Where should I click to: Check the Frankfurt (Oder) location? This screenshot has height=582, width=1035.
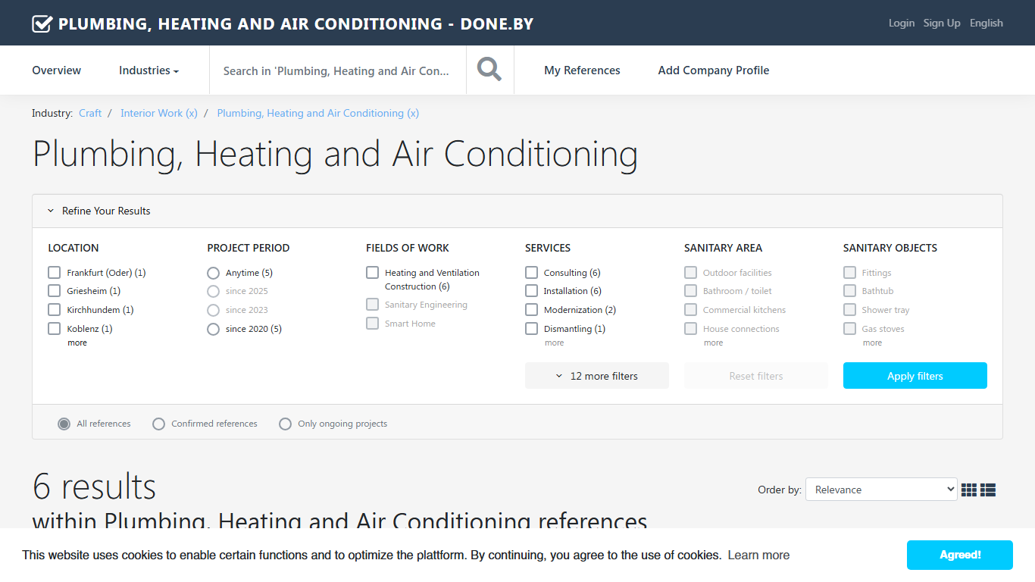pyautogui.click(x=54, y=272)
